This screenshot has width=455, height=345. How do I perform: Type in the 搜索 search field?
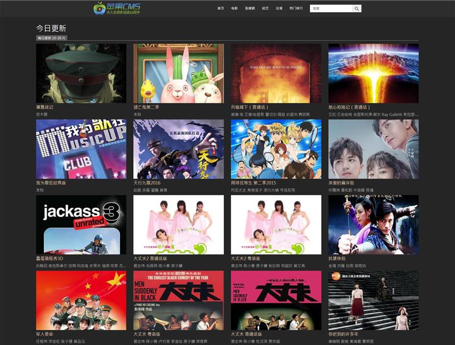pos(331,9)
